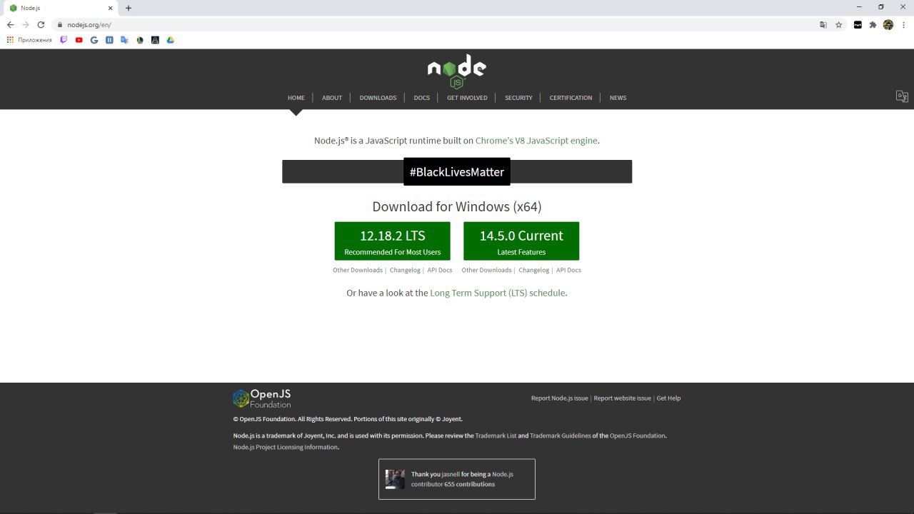This screenshot has height=514, width=914.
Task: Close the Node.js browser tab
Action: pyautogui.click(x=110, y=8)
